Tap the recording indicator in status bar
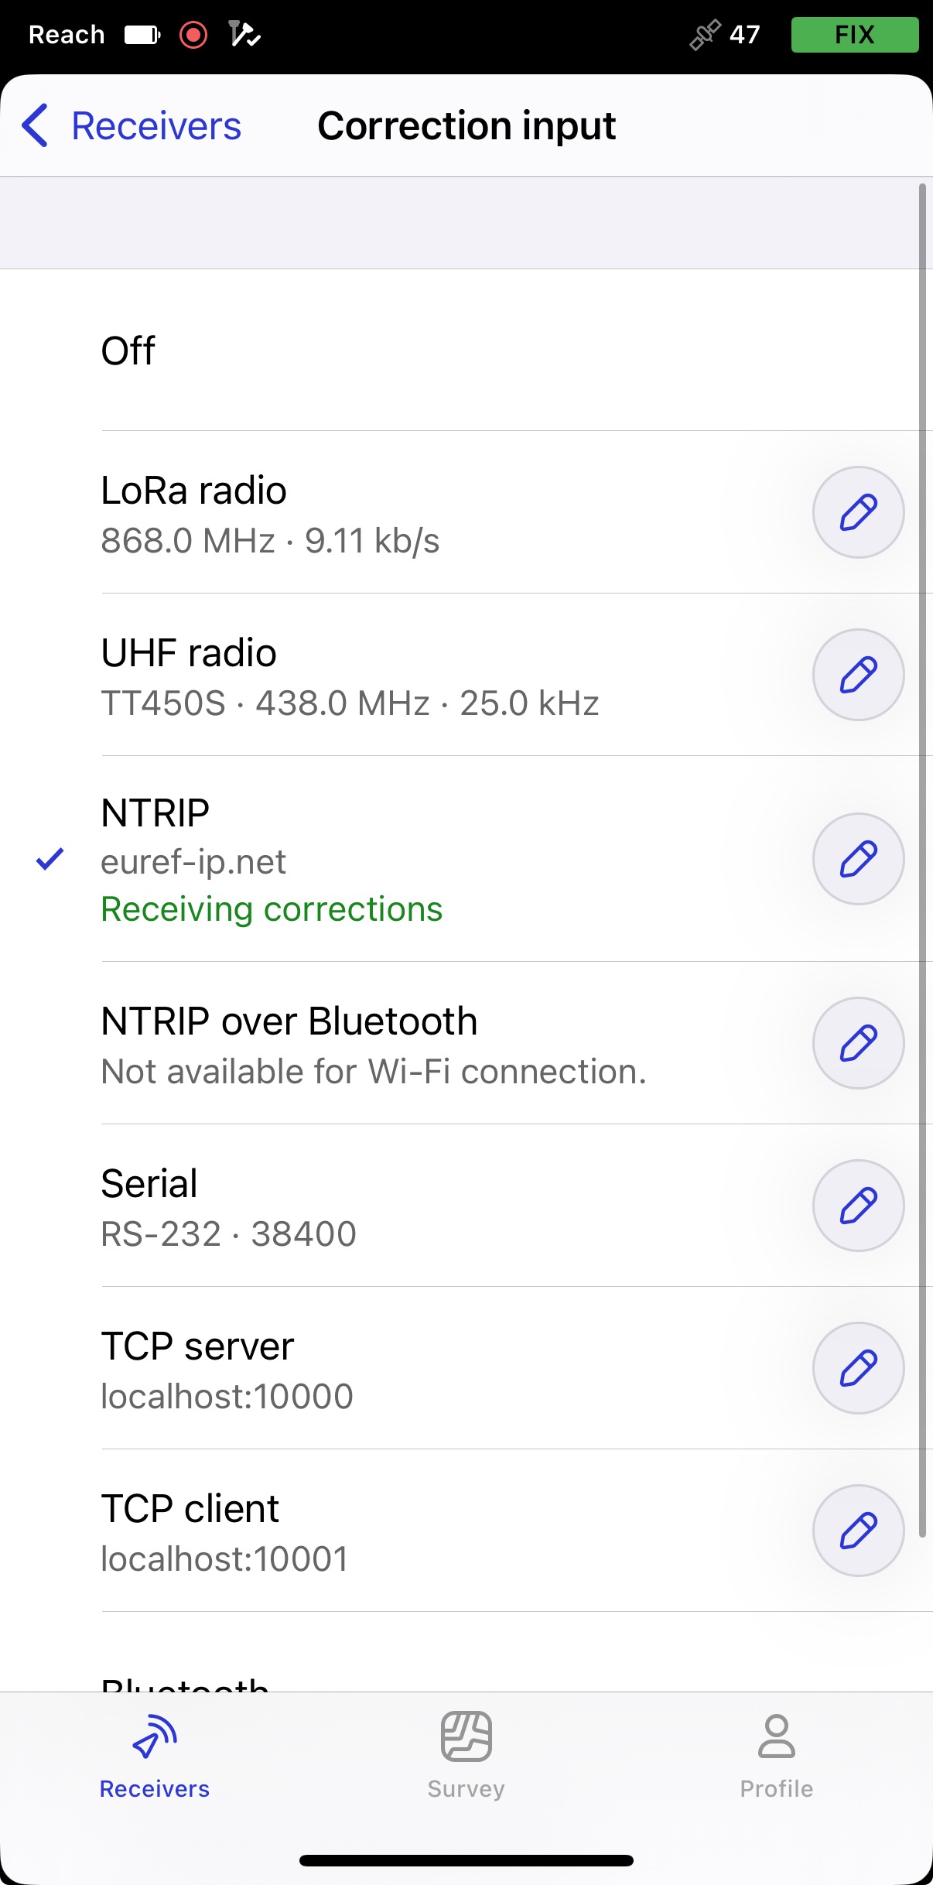The width and height of the screenshot is (933, 1885). [x=193, y=35]
